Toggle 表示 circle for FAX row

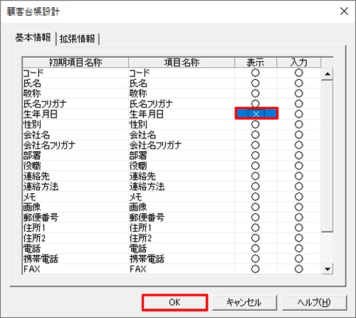click(x=256, y=269)
